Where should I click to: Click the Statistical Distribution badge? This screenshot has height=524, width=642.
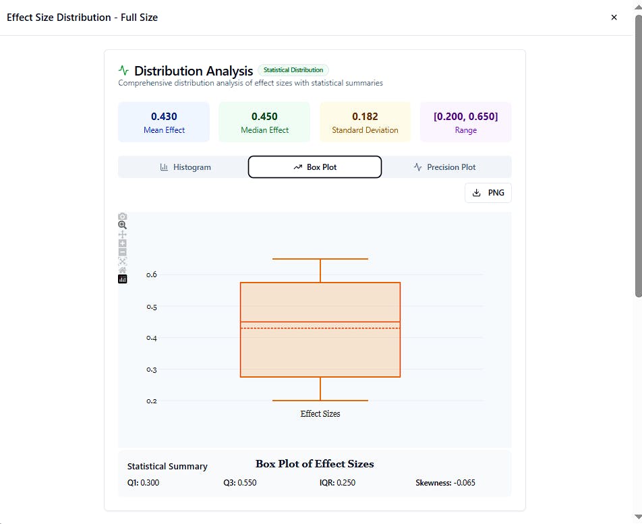click(293, 70)
